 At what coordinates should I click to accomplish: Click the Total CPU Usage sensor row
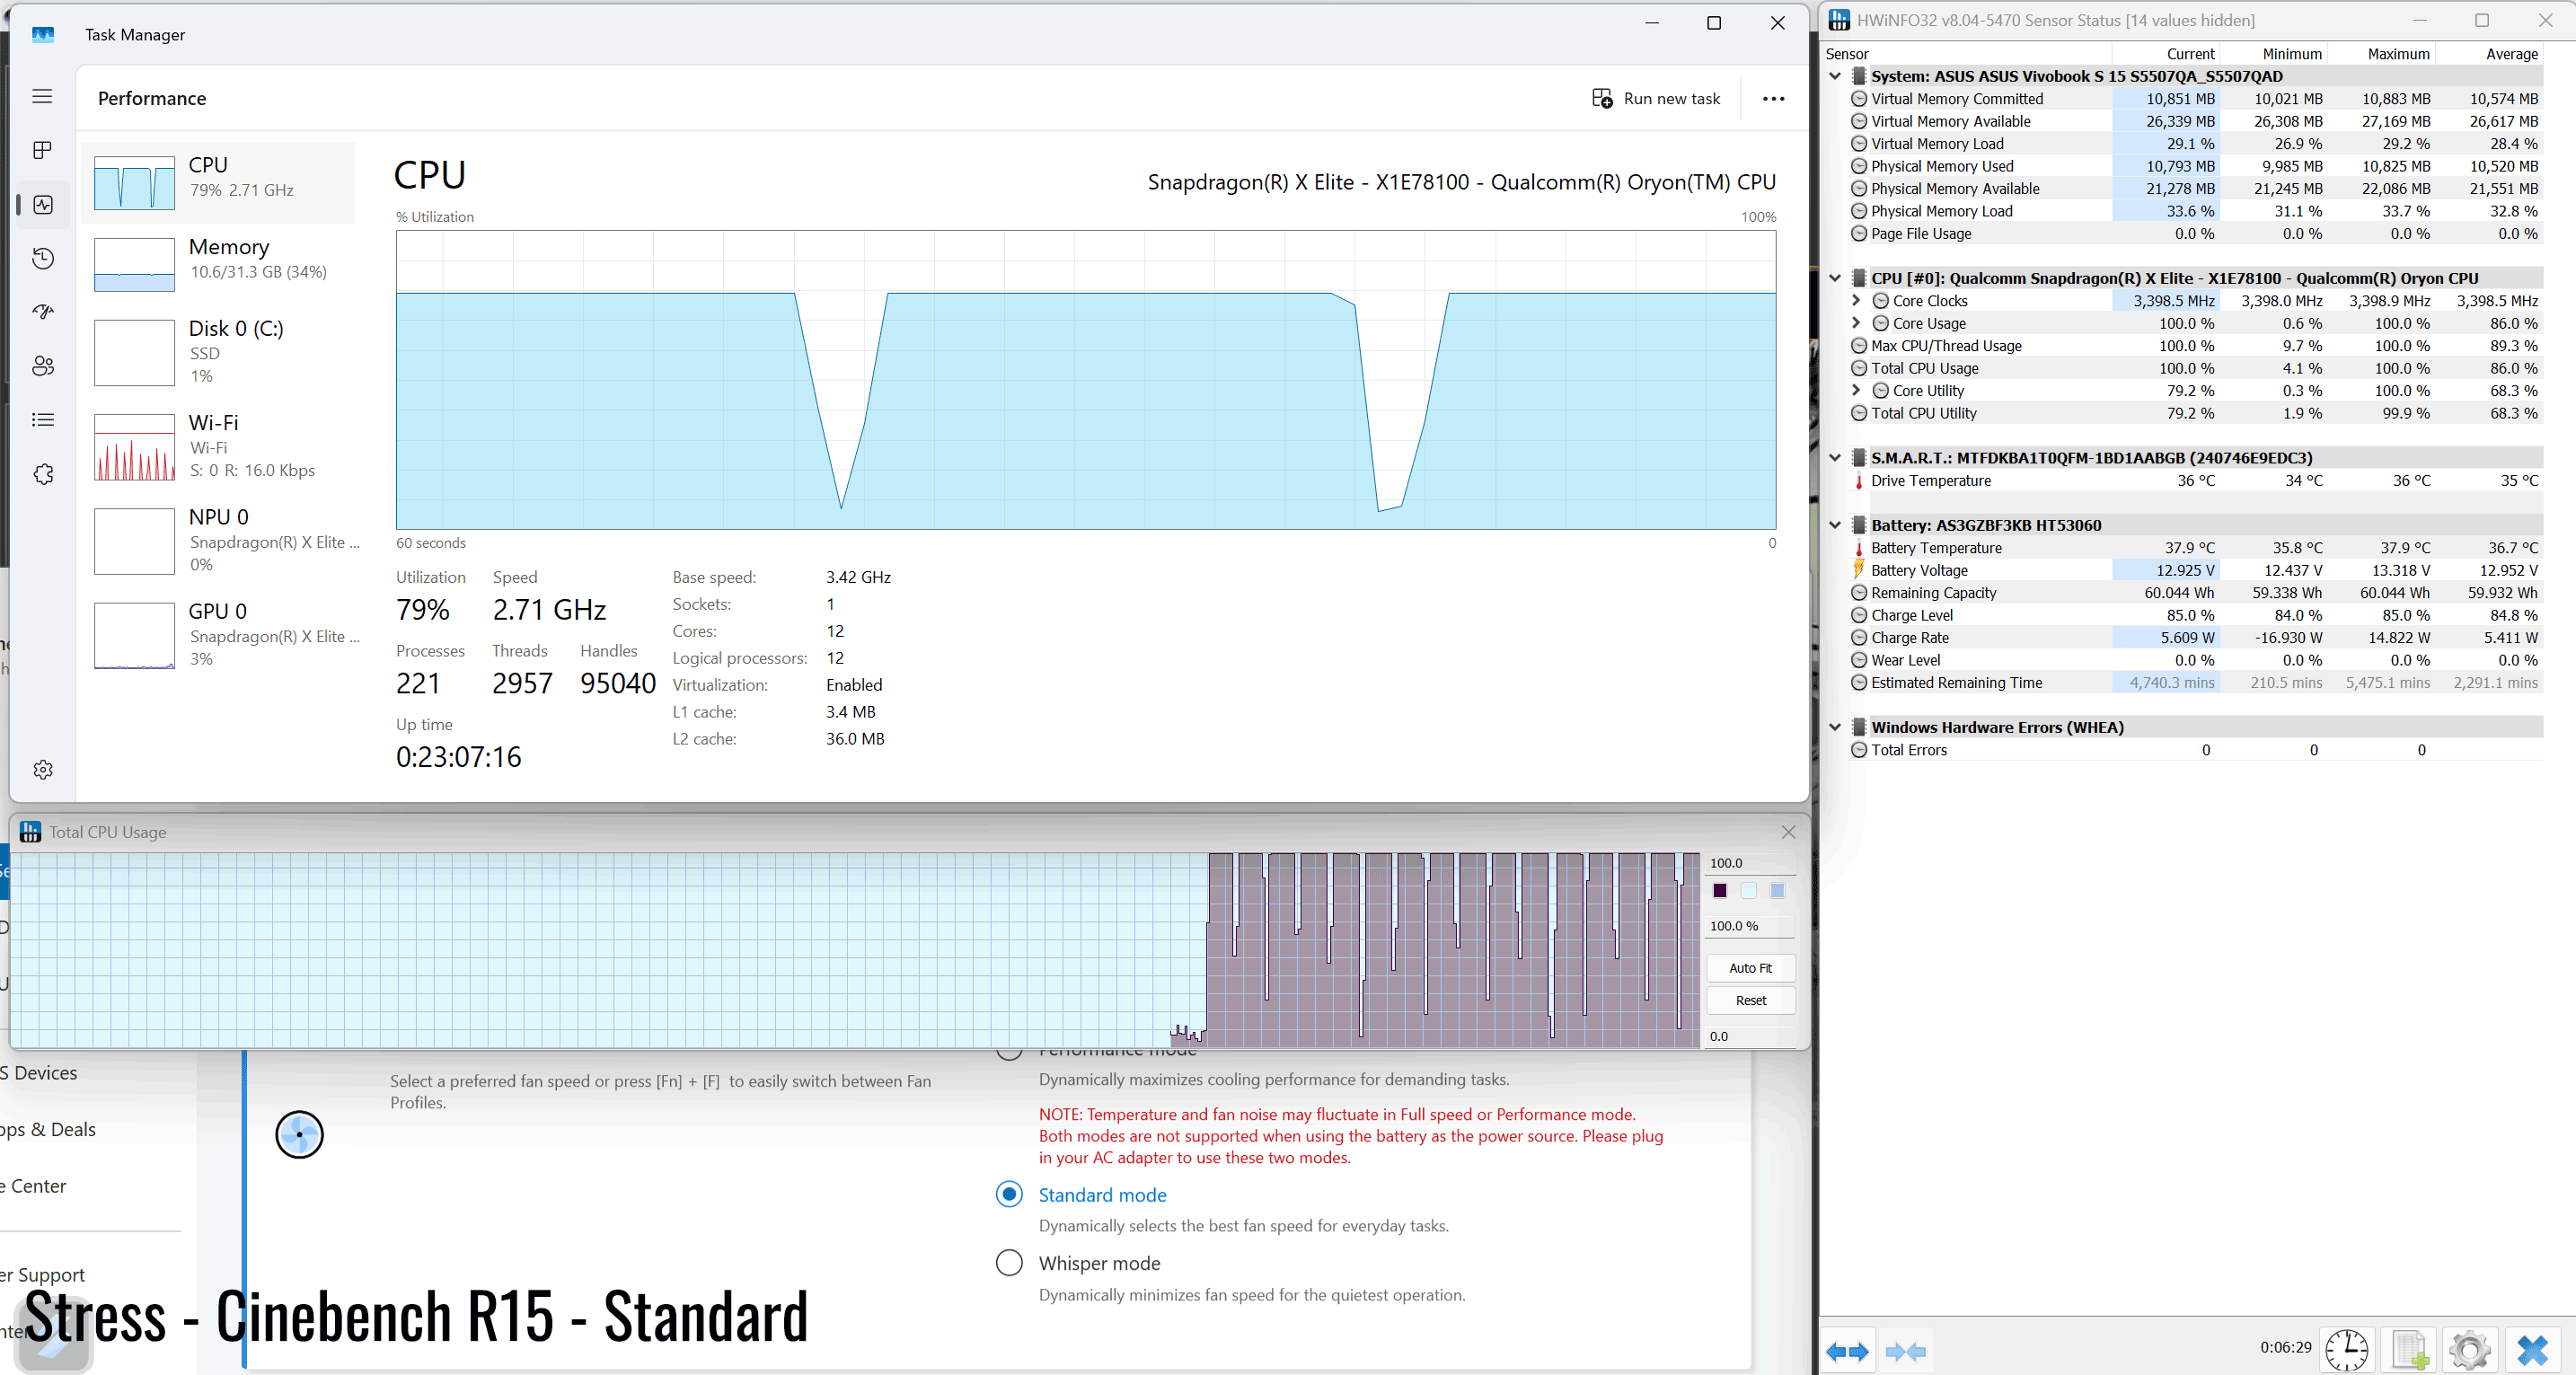click(2196, 367)
